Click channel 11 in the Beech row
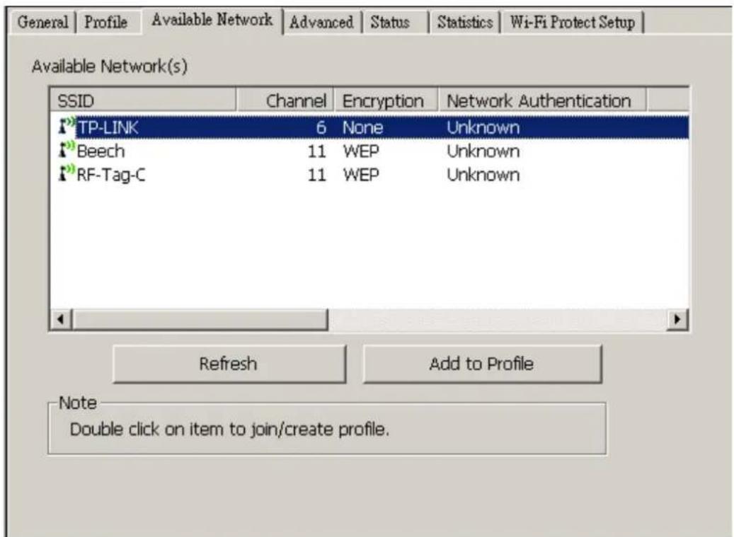 (316, 151)
